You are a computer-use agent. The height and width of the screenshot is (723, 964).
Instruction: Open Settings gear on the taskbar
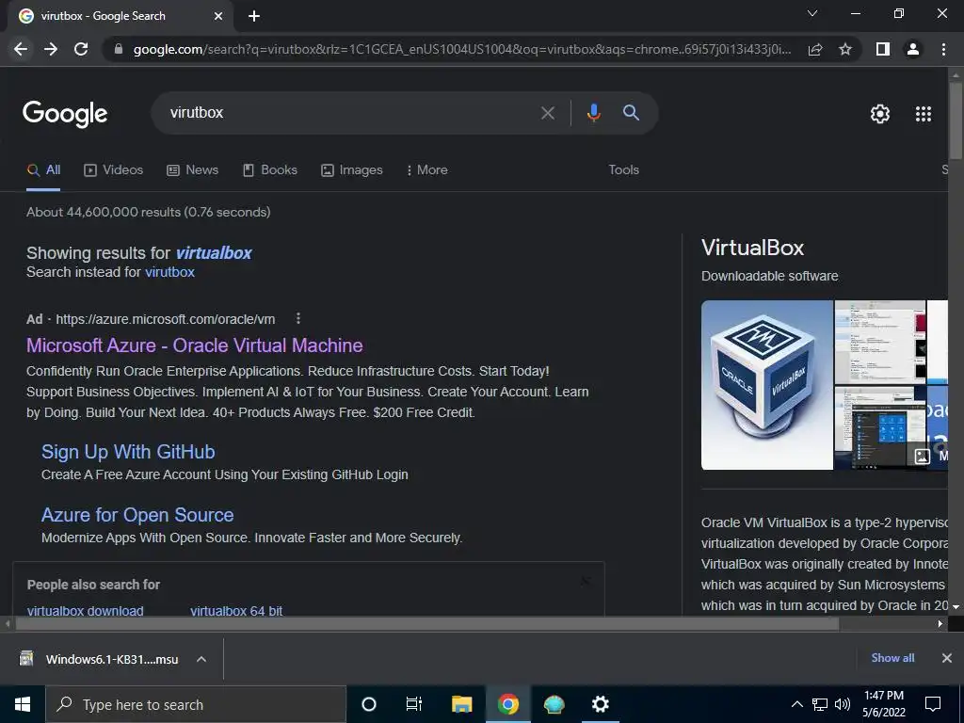tap(600, 704)
